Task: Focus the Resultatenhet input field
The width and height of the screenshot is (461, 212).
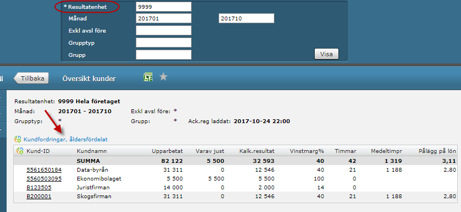Action: click(x=163, y=7)
